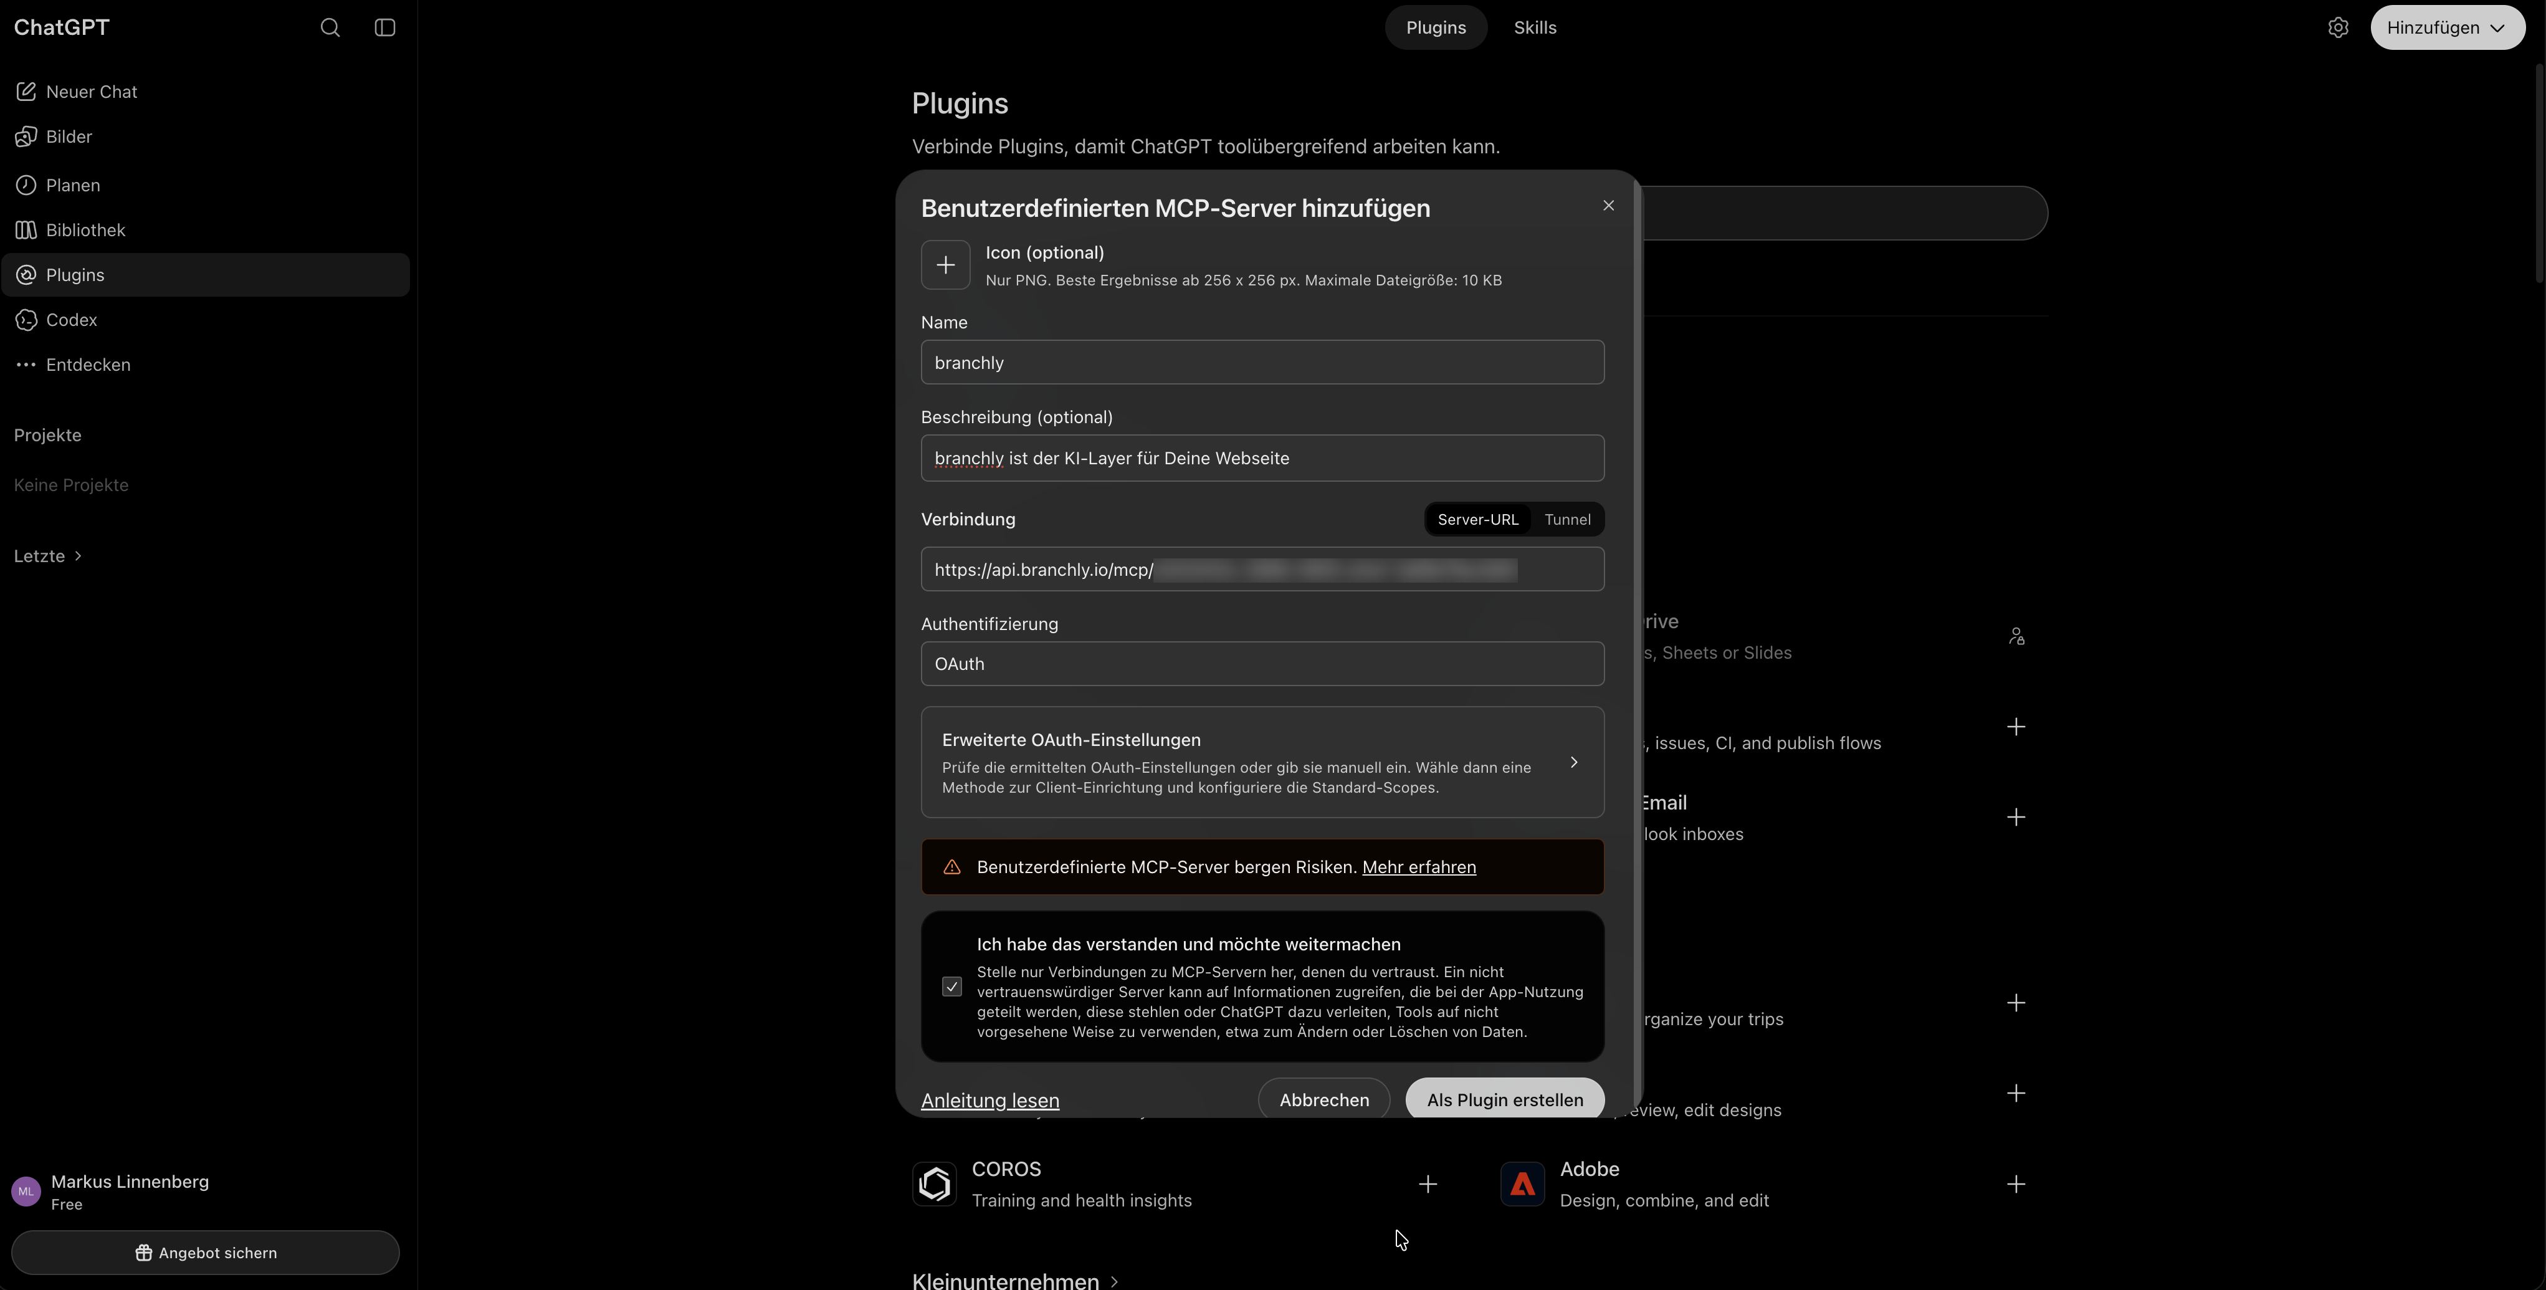The height and width of the screenshot is (1290, 2546).
Task: Add the organize your trips plugin
Action: [2015, 1003]
